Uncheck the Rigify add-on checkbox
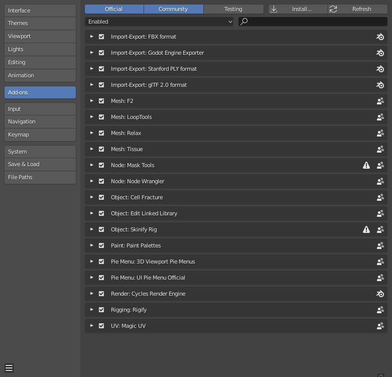Image resolution: width=392 pixels, height=377 pixels. (x=101, y=310)
